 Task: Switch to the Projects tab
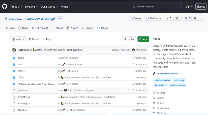click(x=72, y=28)
